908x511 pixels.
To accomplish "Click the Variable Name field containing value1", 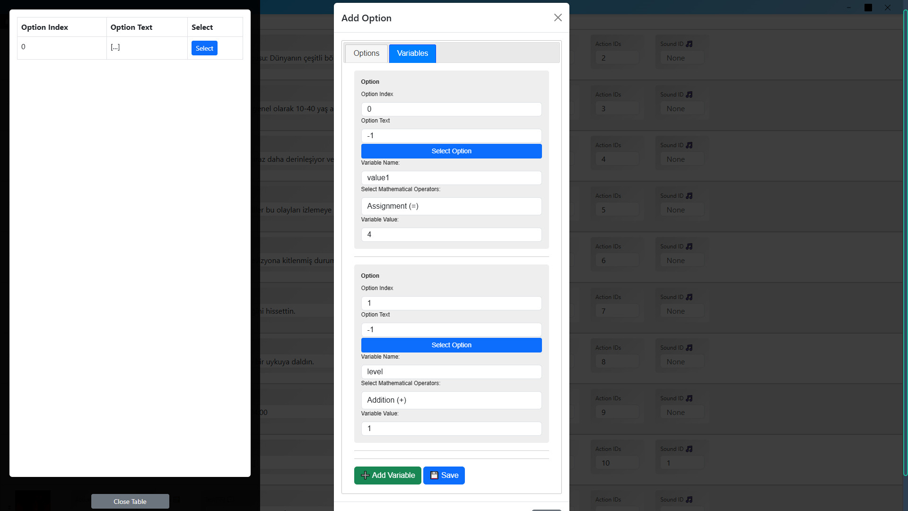I will click(x=451, y=177).
